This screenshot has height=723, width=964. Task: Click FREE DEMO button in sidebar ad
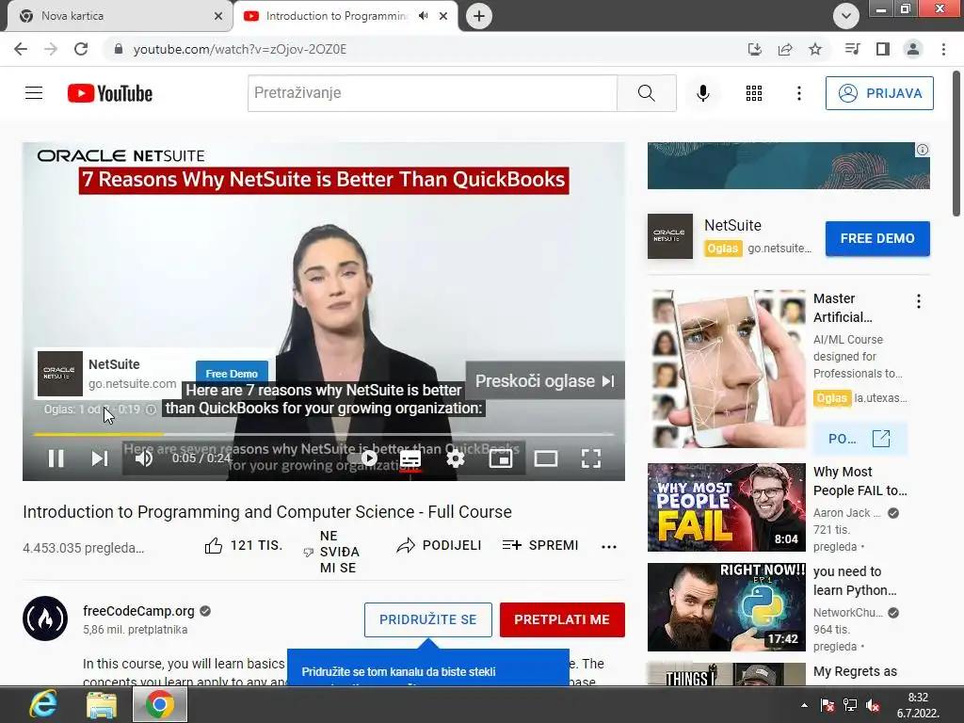[877, 238]
